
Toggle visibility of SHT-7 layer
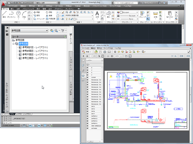[88, 114]
